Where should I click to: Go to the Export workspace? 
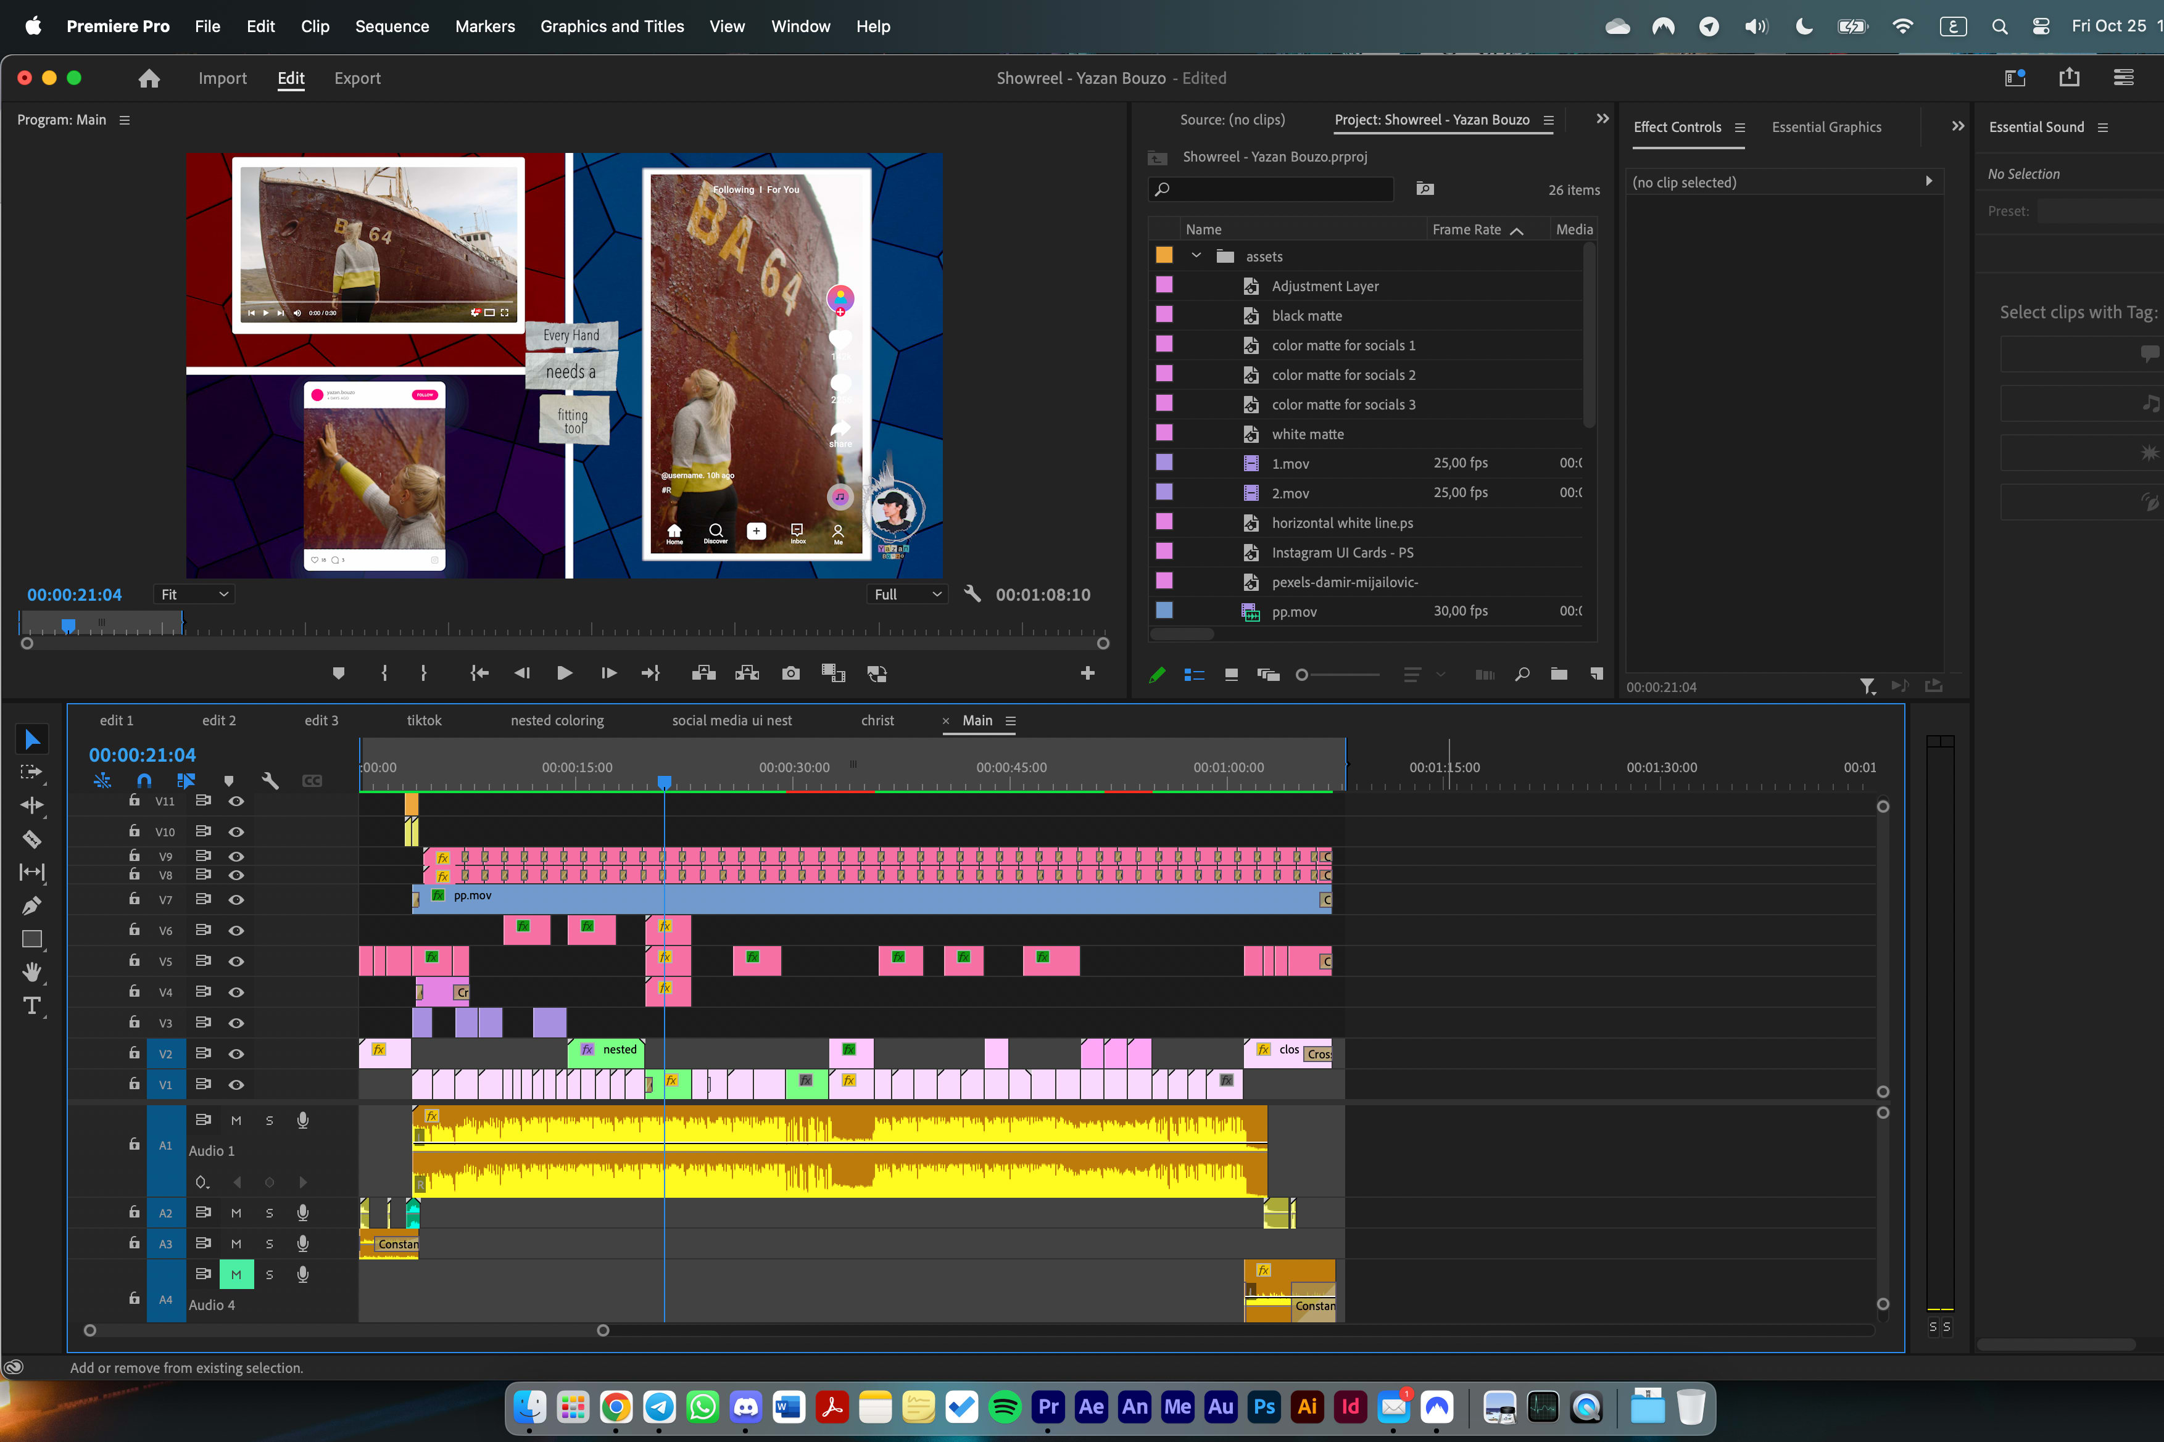pyautogui.click(x=357, y=78)
